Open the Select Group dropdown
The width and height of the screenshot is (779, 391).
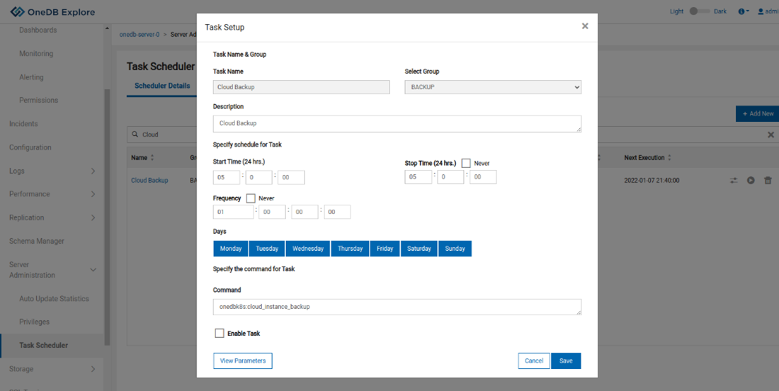pos(493,87)
